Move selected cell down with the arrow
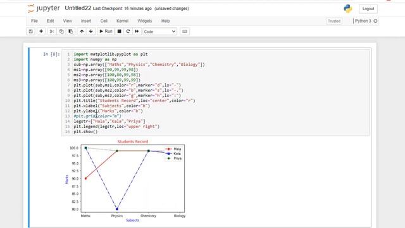Screen dimensions: 405x228 (91, 32)
